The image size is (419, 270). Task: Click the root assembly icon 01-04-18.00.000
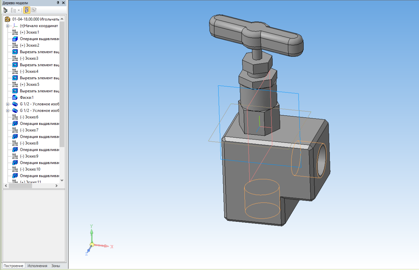click(x=7, y=19)
